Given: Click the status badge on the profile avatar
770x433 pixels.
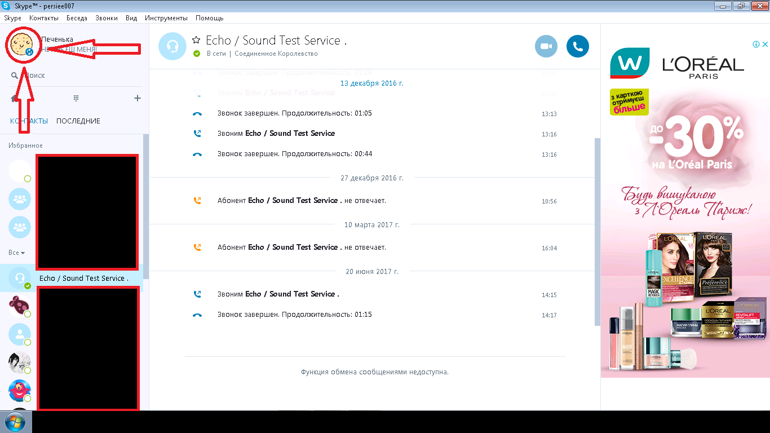Looking at the screenshot, I should click(x=29, y=52).
